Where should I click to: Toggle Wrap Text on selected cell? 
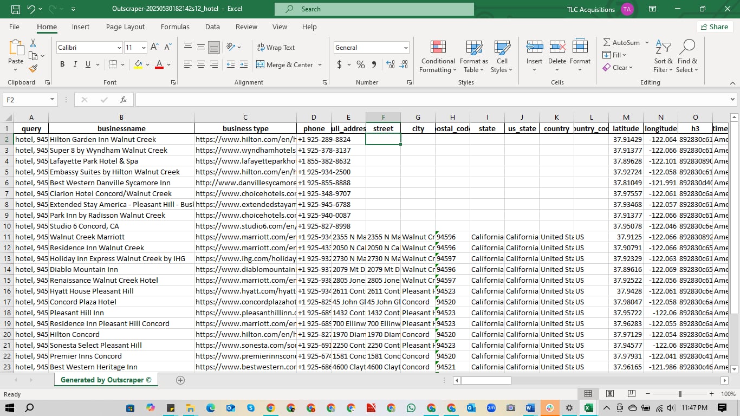coord(276,48)
